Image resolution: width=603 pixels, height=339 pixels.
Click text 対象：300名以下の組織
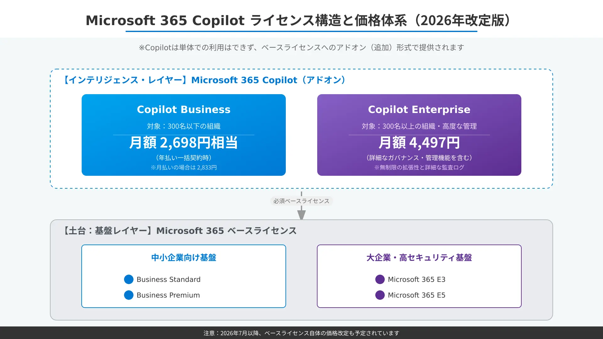pyautogui.click(x=184, y=126)
